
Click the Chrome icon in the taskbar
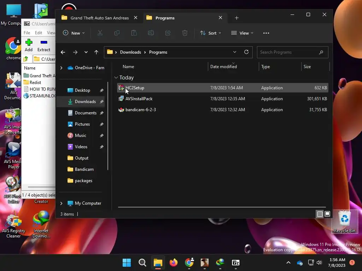(x=189, y=263)
